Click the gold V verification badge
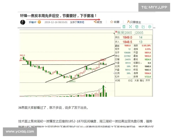Viewport: 173px width, 139px height. (x=40, y=22)
